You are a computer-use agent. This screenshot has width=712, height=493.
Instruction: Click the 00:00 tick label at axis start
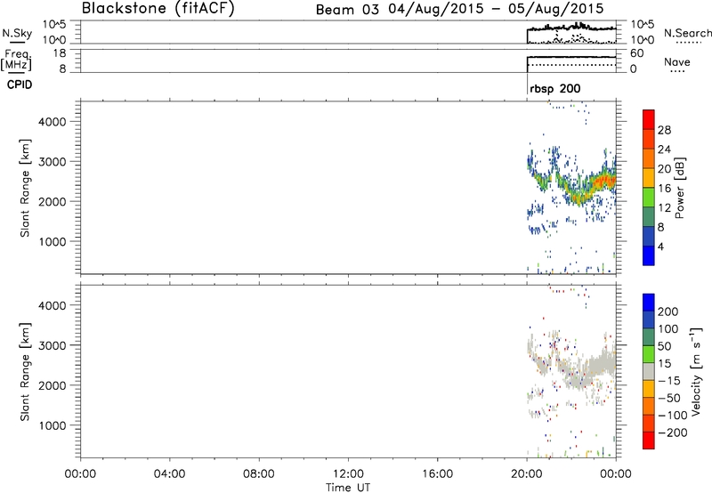[80, 474]
